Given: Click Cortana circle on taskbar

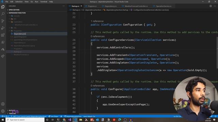Looking at the screenshot, I should (47, 120).
